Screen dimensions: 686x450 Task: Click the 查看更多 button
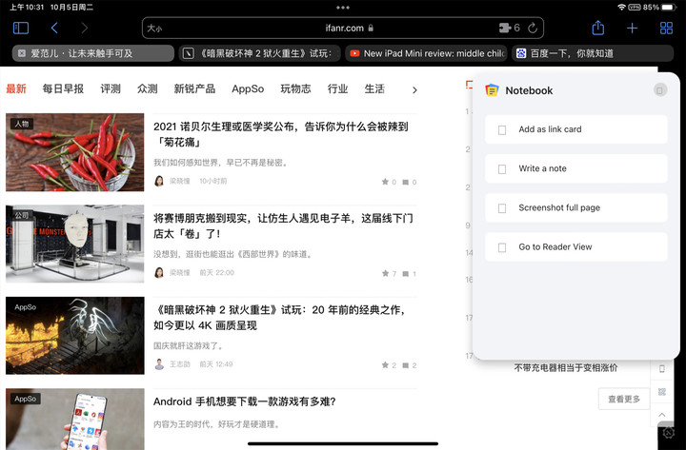click(624, 399)
